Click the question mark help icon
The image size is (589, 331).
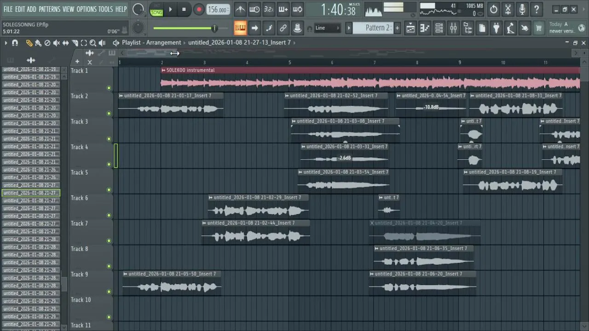(x=537, y=9)
